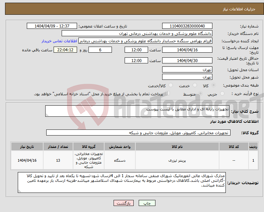Click the بازگشت back button

coord(124,203)
